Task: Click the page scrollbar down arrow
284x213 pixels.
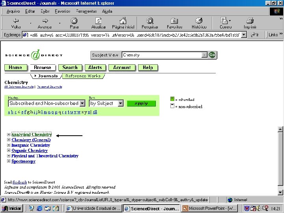Action: [x=280, y=192]
